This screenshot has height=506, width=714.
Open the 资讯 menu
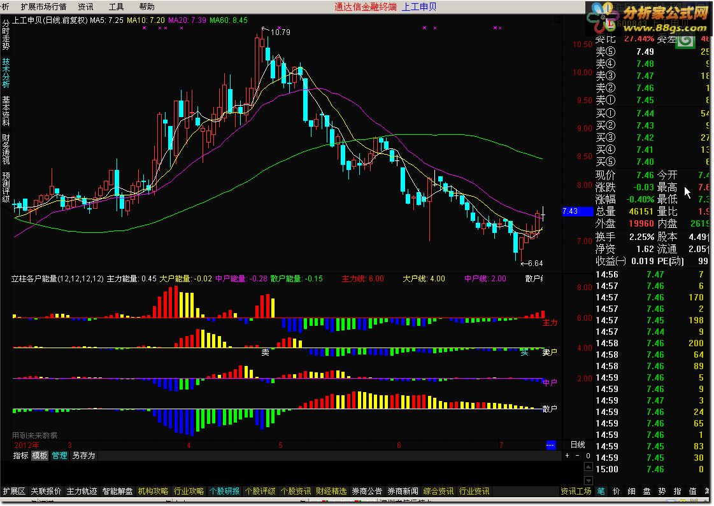point(85,6)
